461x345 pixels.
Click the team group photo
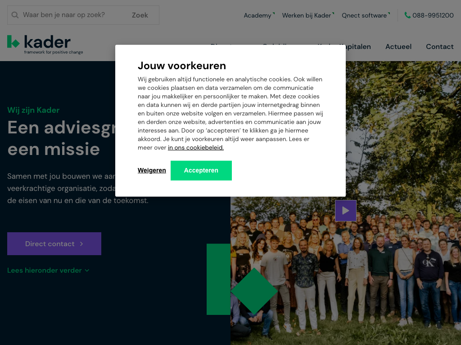click(x=346, y=270)
